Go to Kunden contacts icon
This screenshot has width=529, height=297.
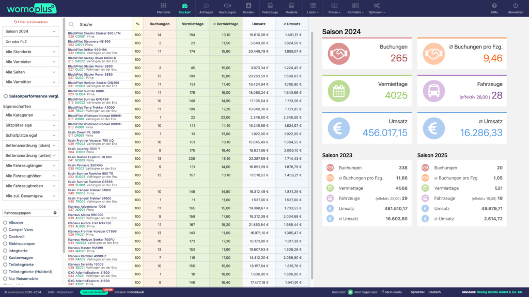(x=248, y=6)
